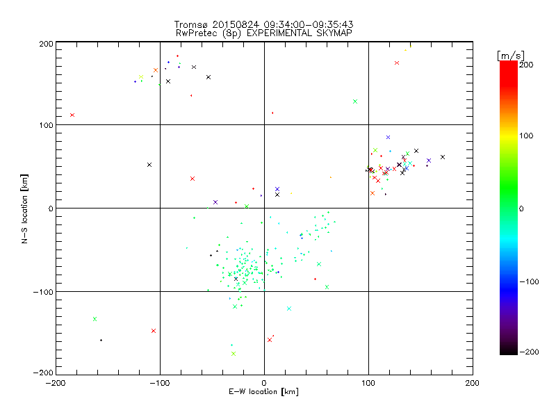Click the yellow X in the upper-left cluster

(x=141, y=77)
